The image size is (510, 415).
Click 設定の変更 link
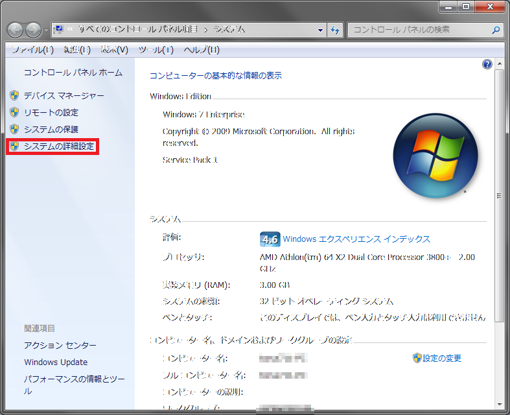click(442, 359)
